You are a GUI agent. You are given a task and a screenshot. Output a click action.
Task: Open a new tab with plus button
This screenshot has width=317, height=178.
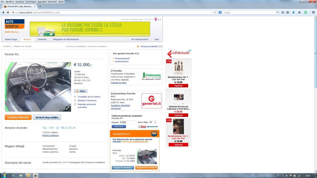coord(40,6)
